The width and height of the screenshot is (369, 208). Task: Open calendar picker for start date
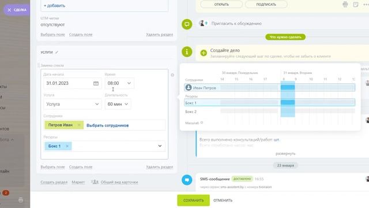click(96, 83)
